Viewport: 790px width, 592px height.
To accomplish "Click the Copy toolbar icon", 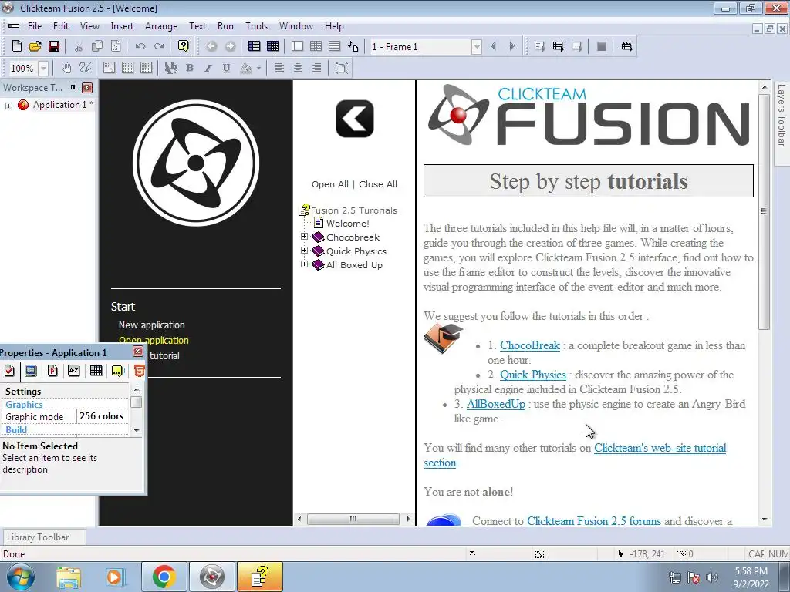I will (97, 46).
